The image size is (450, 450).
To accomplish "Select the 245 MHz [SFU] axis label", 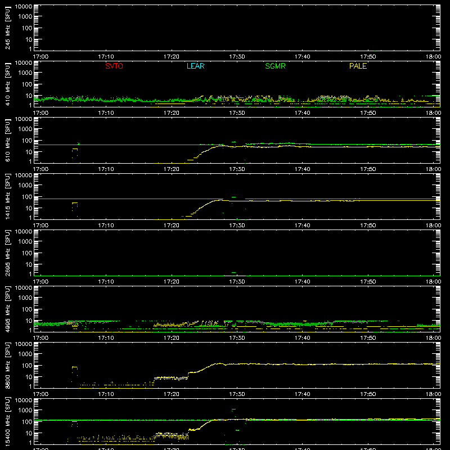I will (8, 28).
